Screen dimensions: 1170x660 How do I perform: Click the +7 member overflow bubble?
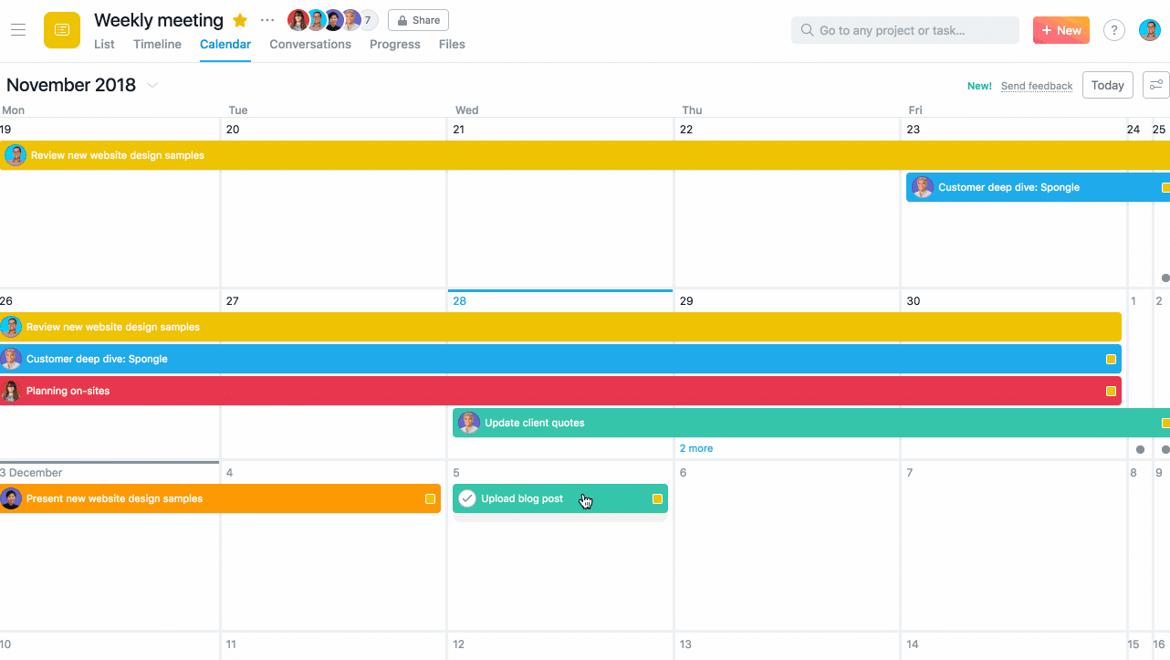point(368,19)
